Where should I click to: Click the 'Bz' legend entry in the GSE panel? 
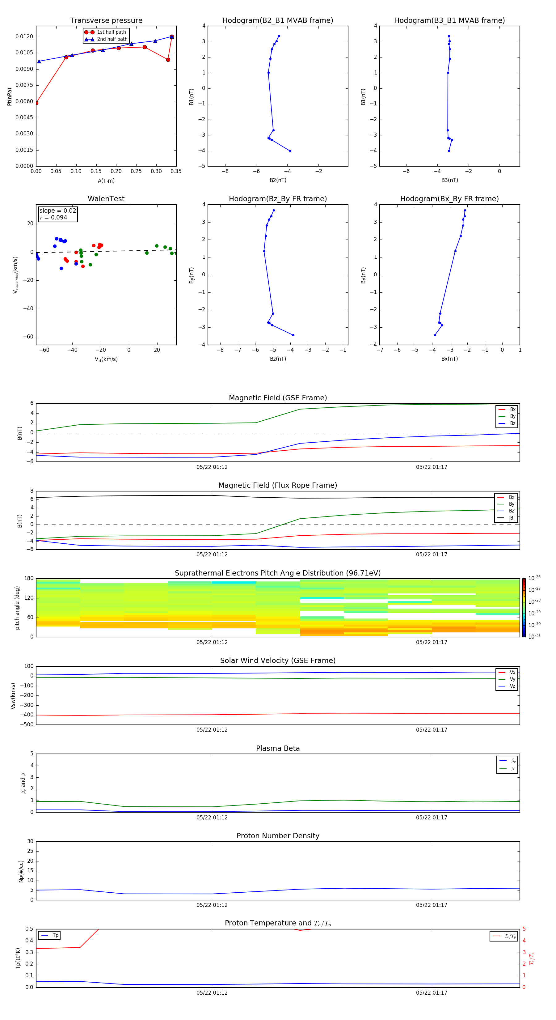pyautogui.click(x=507, y=424)
